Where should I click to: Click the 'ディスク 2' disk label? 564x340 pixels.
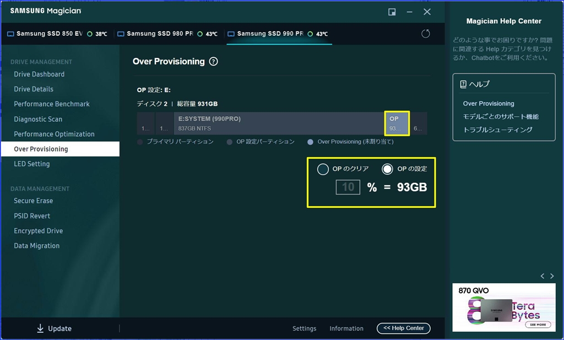click(152, 104)
